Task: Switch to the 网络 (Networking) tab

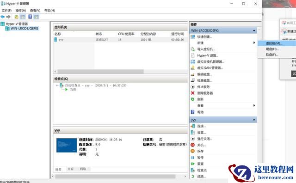Action: pos(83,169)
